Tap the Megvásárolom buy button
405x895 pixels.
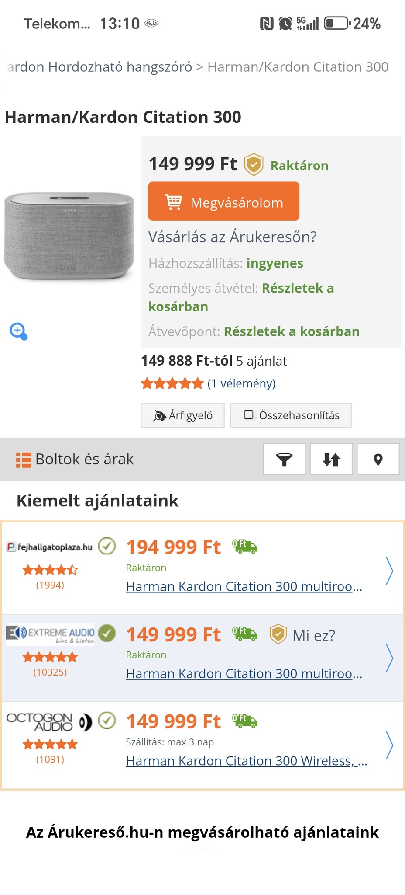tap(224, 202)
